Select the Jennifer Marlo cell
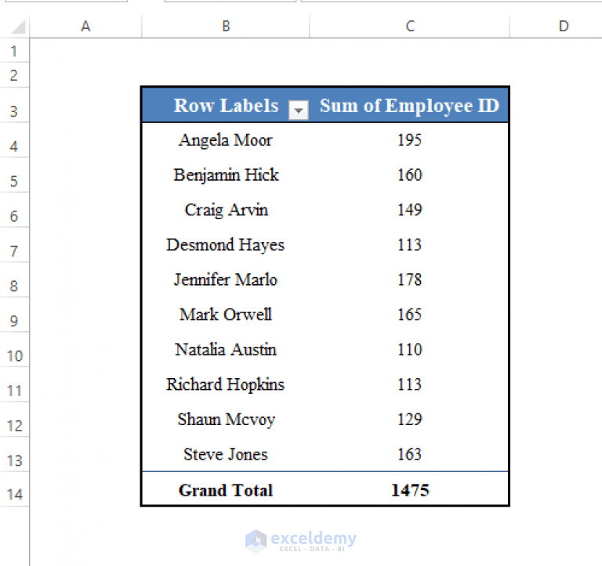 click(226, 279)
